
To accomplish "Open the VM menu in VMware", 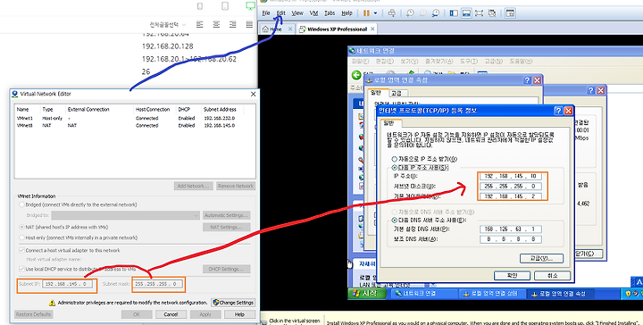I will click(313, 13).
